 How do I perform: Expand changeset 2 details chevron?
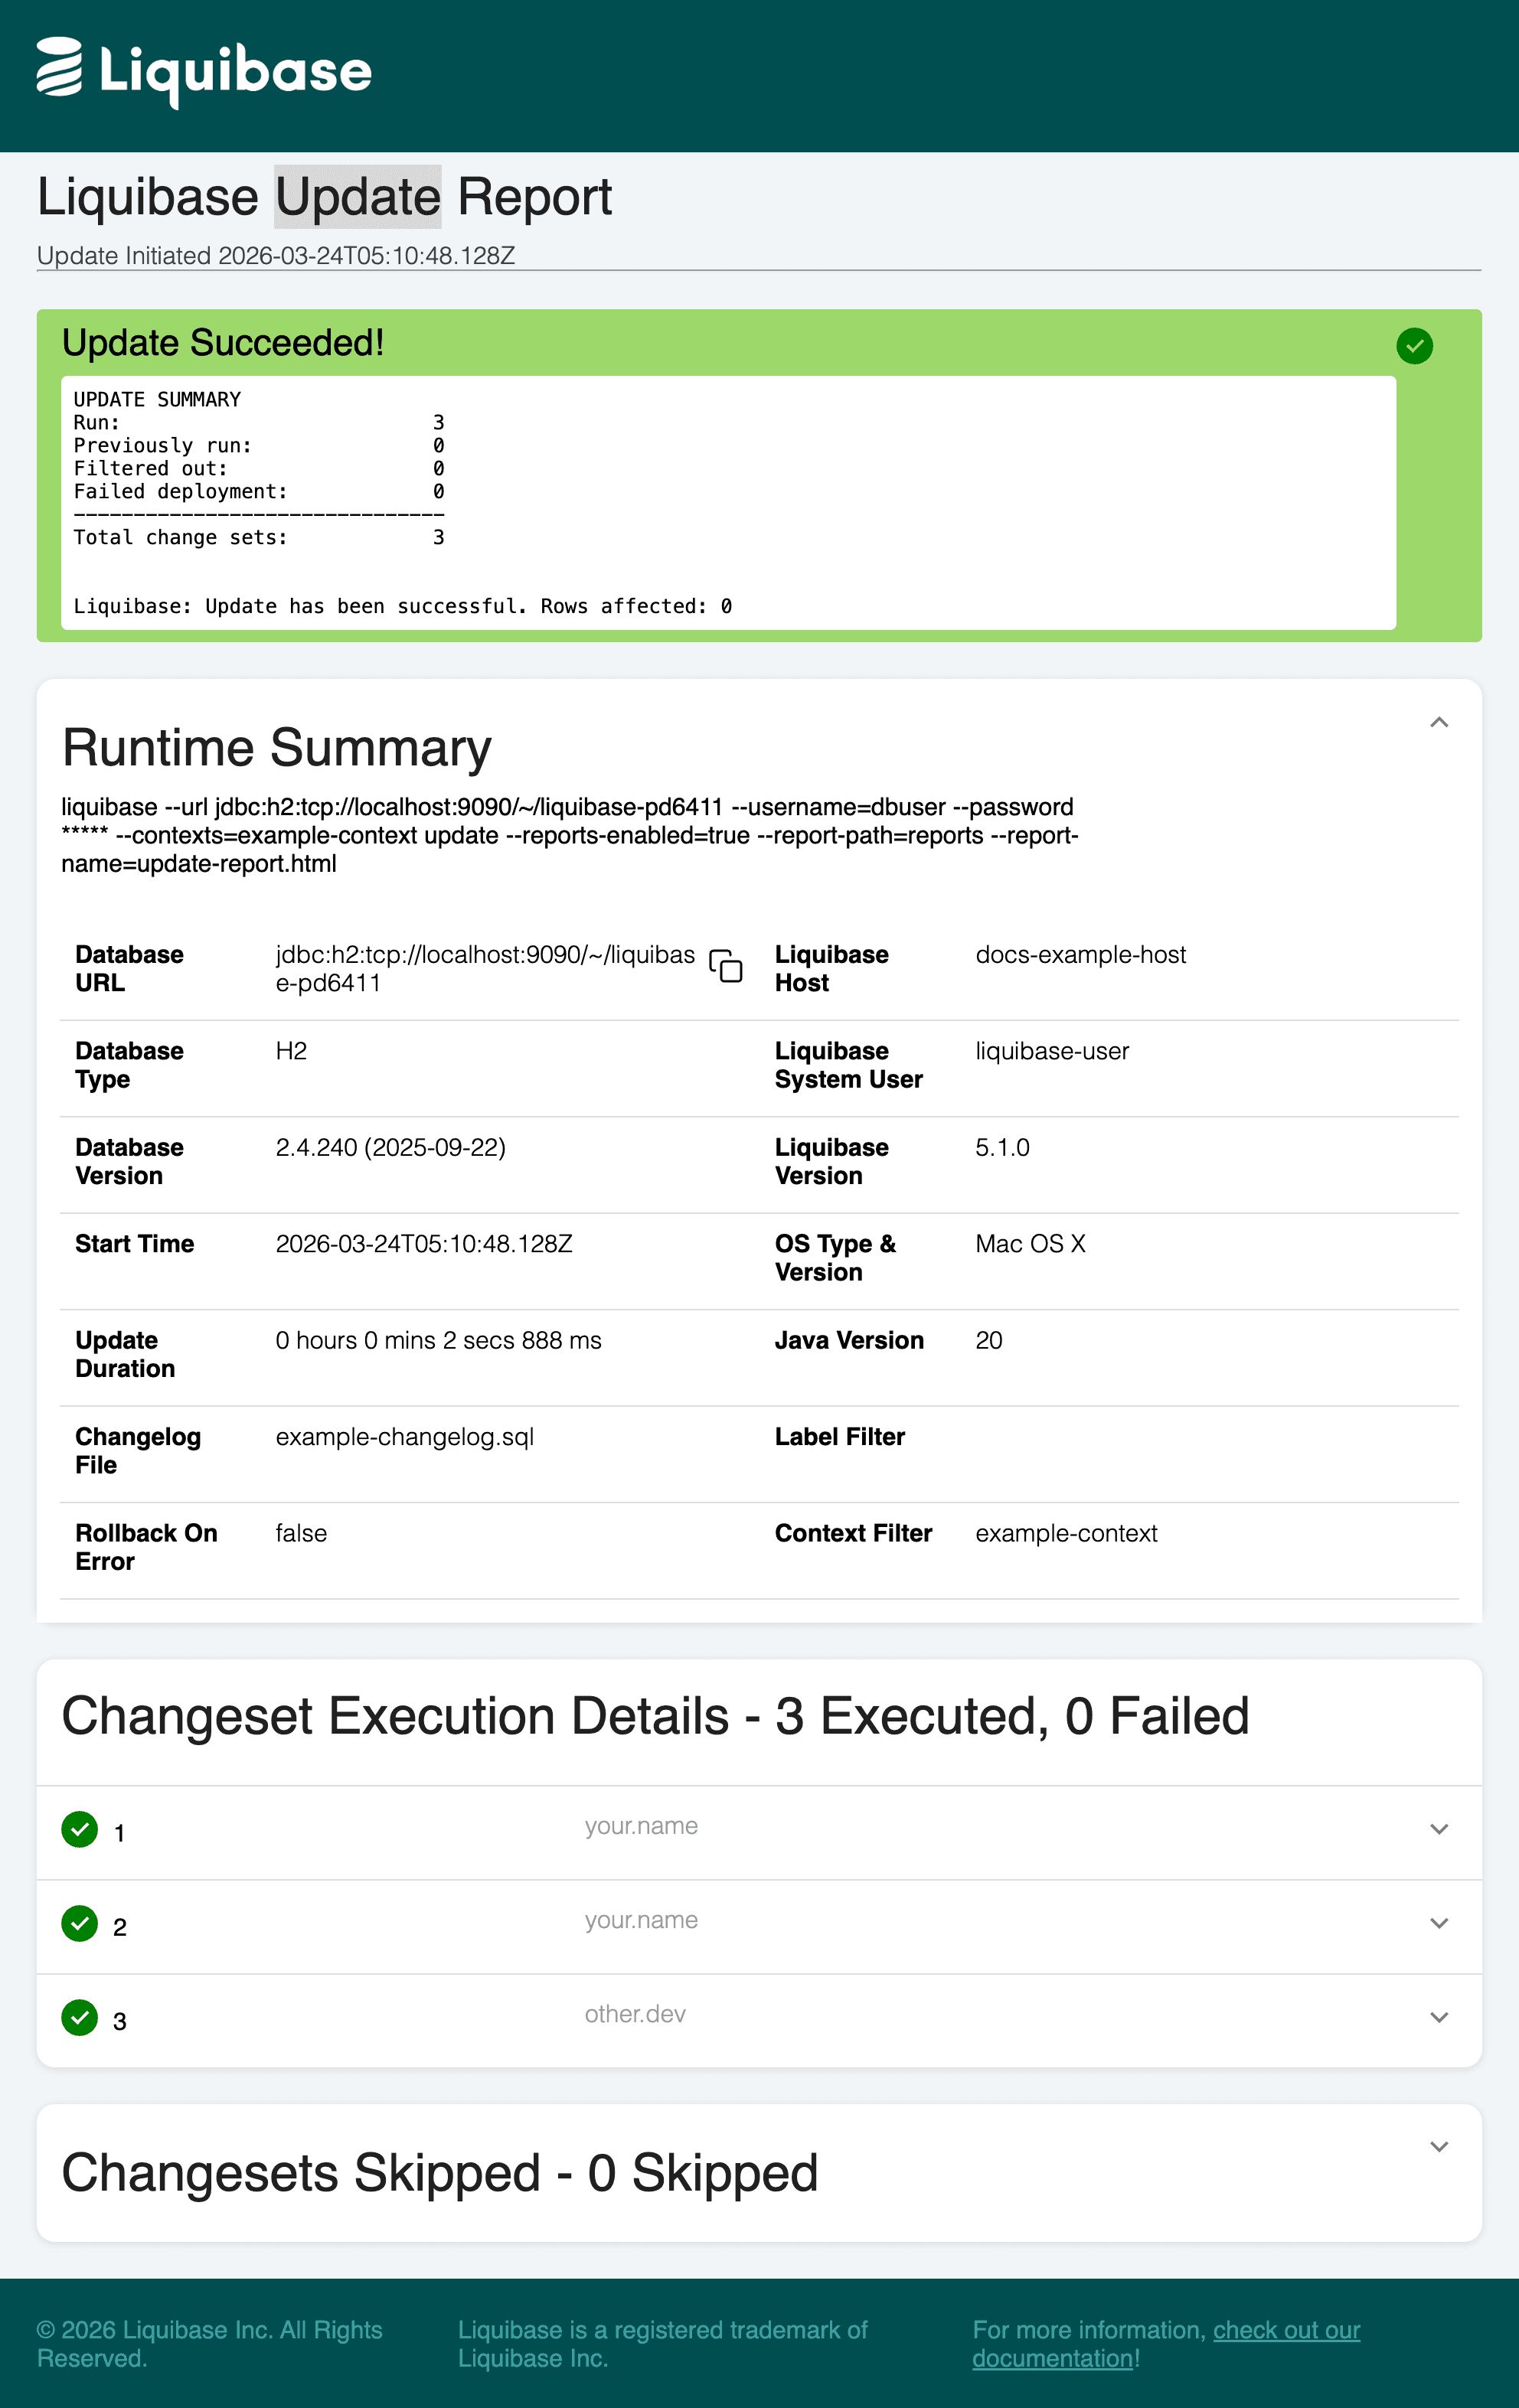pos(1439,1923)
